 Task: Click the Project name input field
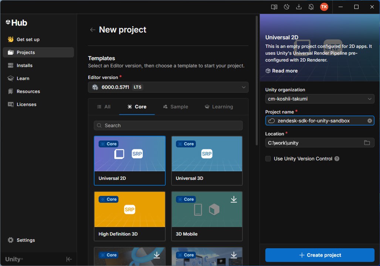coord(320,121)
